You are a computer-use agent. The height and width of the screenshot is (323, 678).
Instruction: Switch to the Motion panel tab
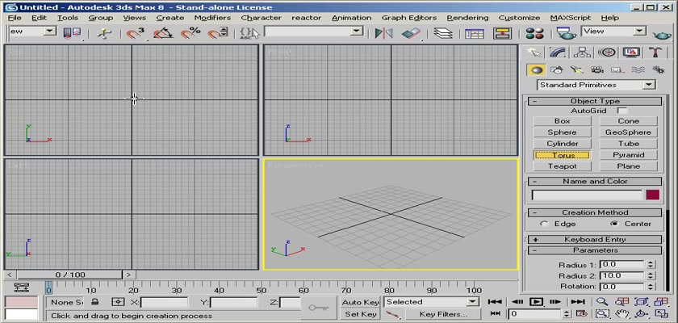(x=606, y=52)
